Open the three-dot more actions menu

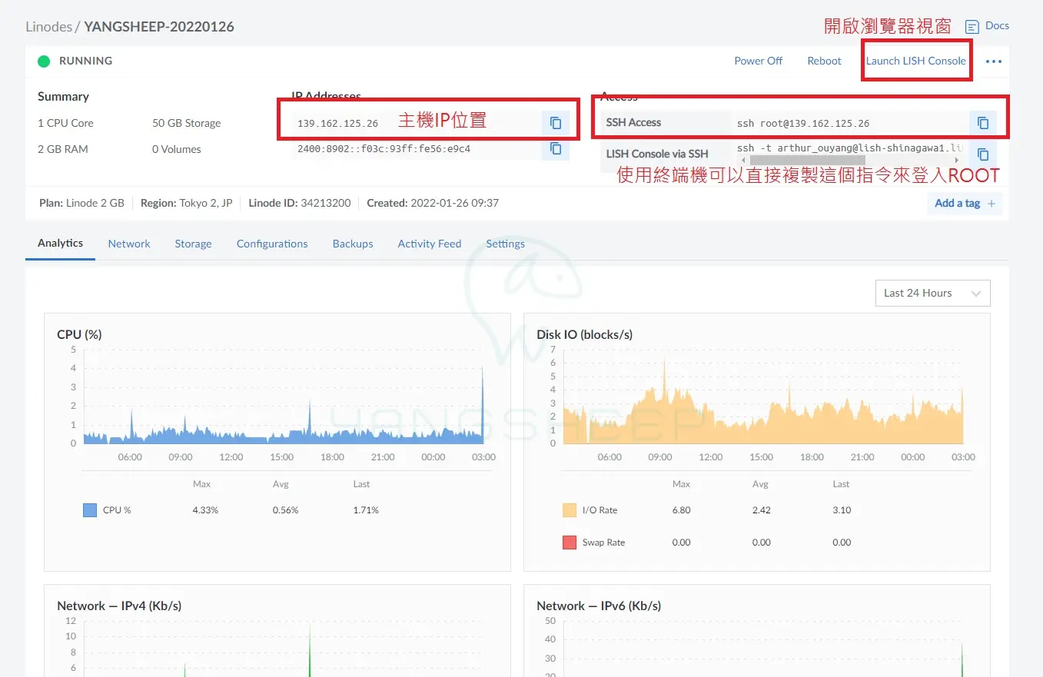pos(994,61)
